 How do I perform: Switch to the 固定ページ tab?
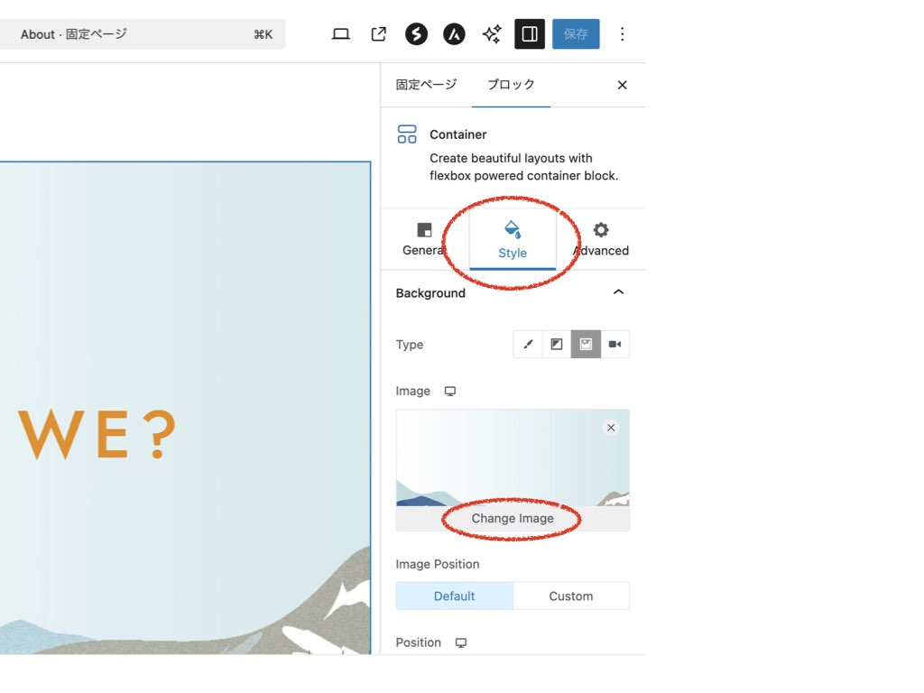[426, 85]
